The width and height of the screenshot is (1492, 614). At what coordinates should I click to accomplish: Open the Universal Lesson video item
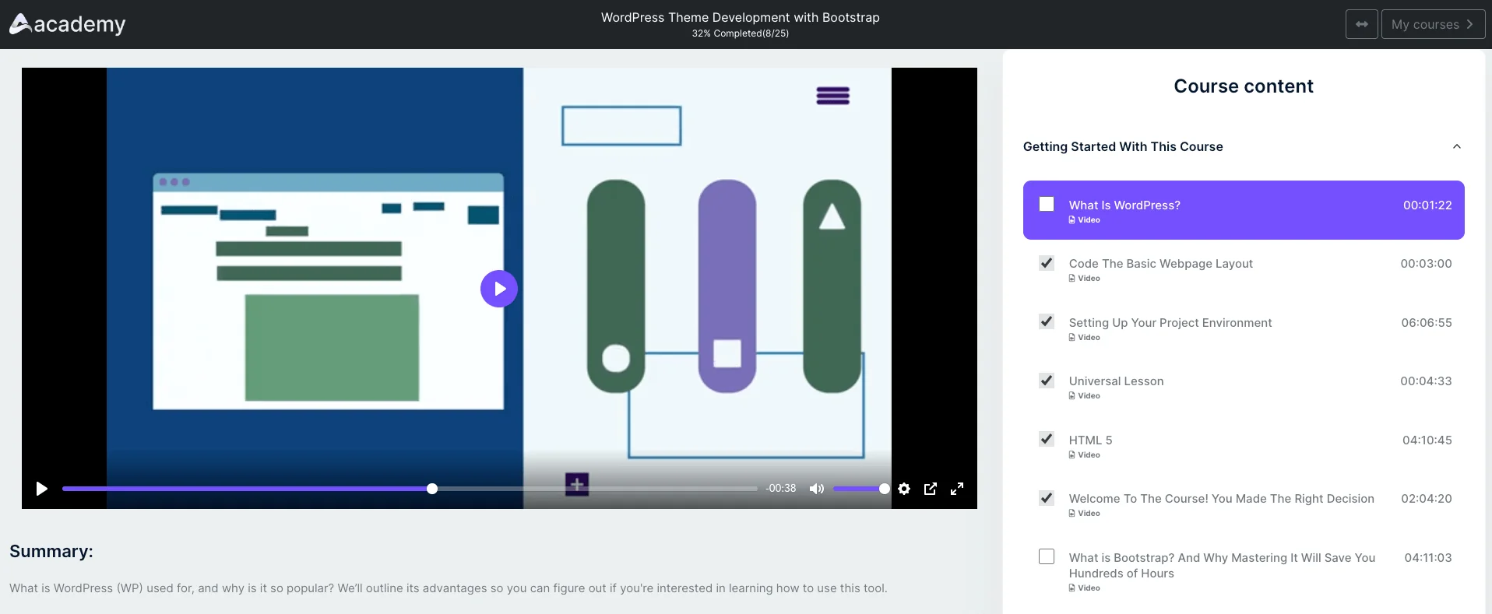(x=1116, y=381)
